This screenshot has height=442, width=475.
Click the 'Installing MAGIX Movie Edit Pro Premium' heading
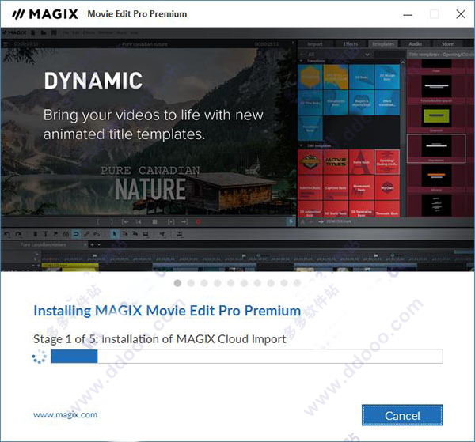coord(167,311)
